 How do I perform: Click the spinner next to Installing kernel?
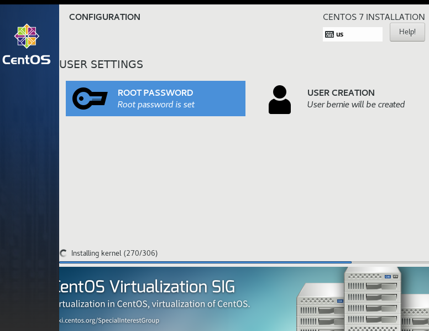pyautogui.click(x=64, y=254)
